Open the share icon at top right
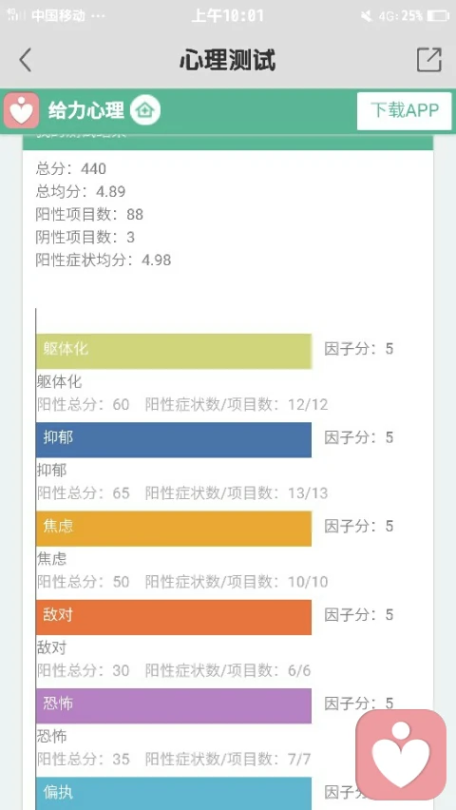The width and height of the screenshot is (456, 810). (x=429, y=59)
